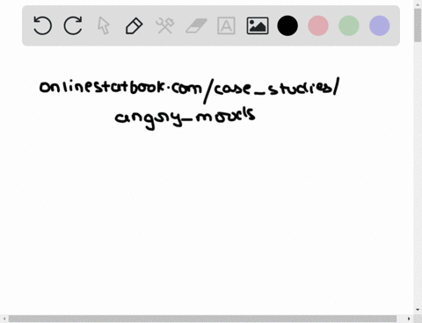This screenshot has width=422, height=323.
Task: Pick the purple color swatch
Action: tap(380, 25)
